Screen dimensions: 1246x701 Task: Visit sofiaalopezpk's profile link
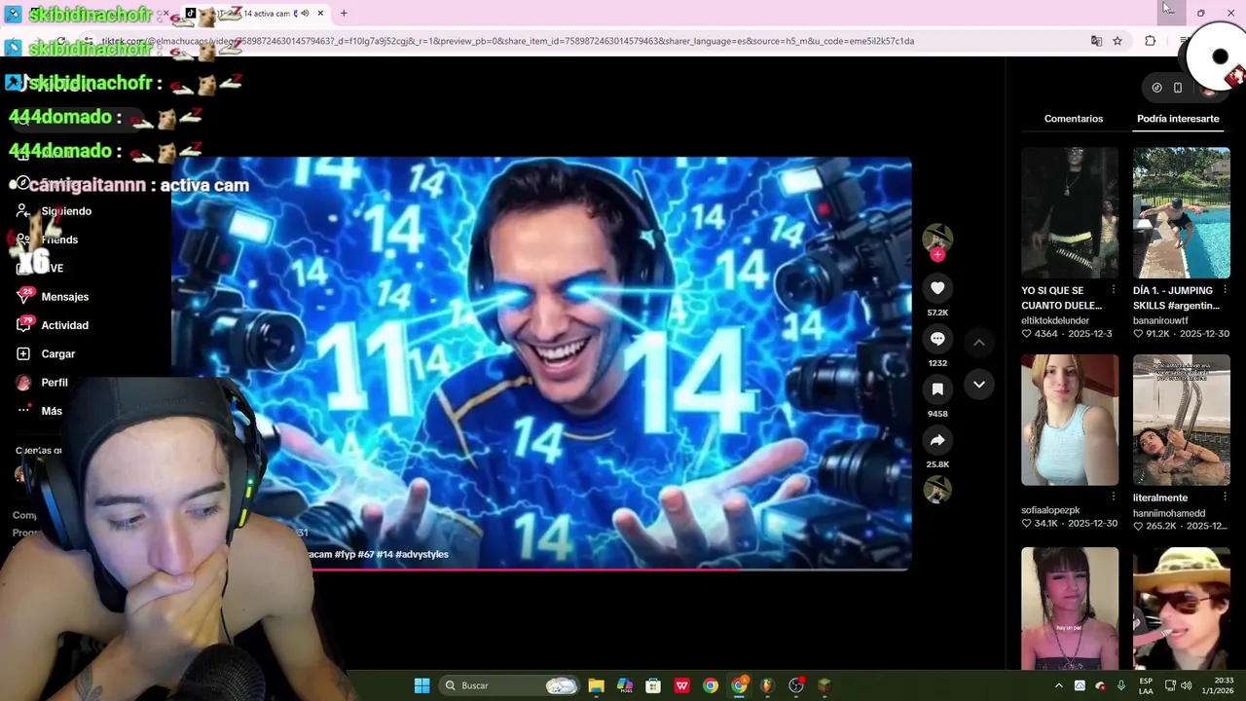tap(1050, 510)
